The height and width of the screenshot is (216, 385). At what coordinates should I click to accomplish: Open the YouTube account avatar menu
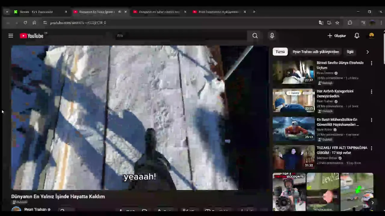click(371, 36)
